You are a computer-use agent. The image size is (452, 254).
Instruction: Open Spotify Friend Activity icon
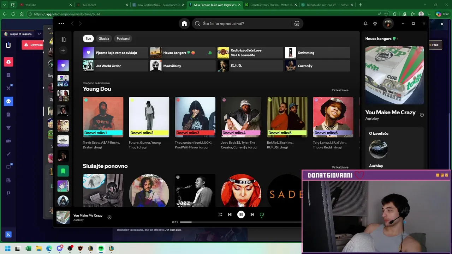(375, 24)
